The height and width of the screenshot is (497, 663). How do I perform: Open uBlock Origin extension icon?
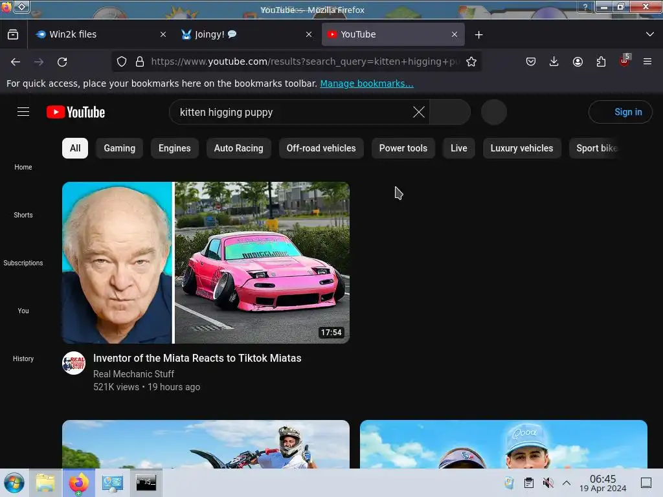[x=625, y=60]
